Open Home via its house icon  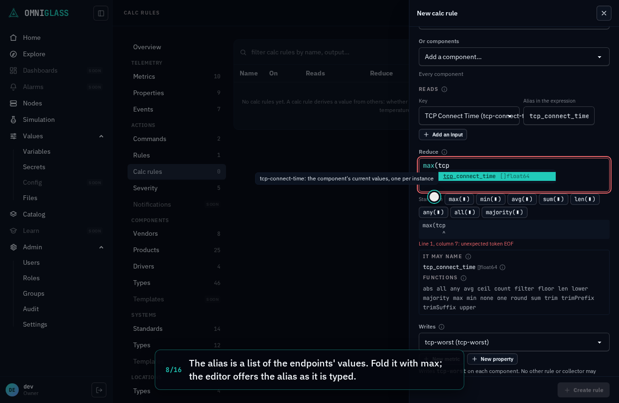coord(14,37)
